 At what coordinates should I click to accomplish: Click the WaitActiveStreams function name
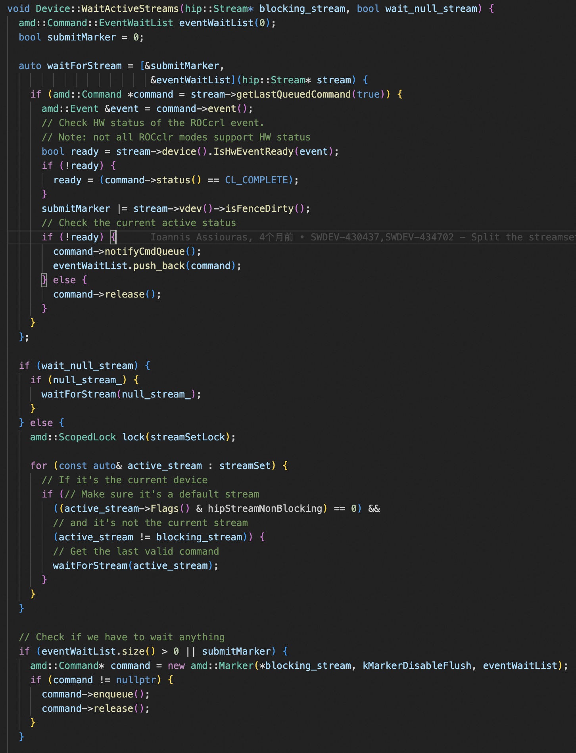pos(130,9)
